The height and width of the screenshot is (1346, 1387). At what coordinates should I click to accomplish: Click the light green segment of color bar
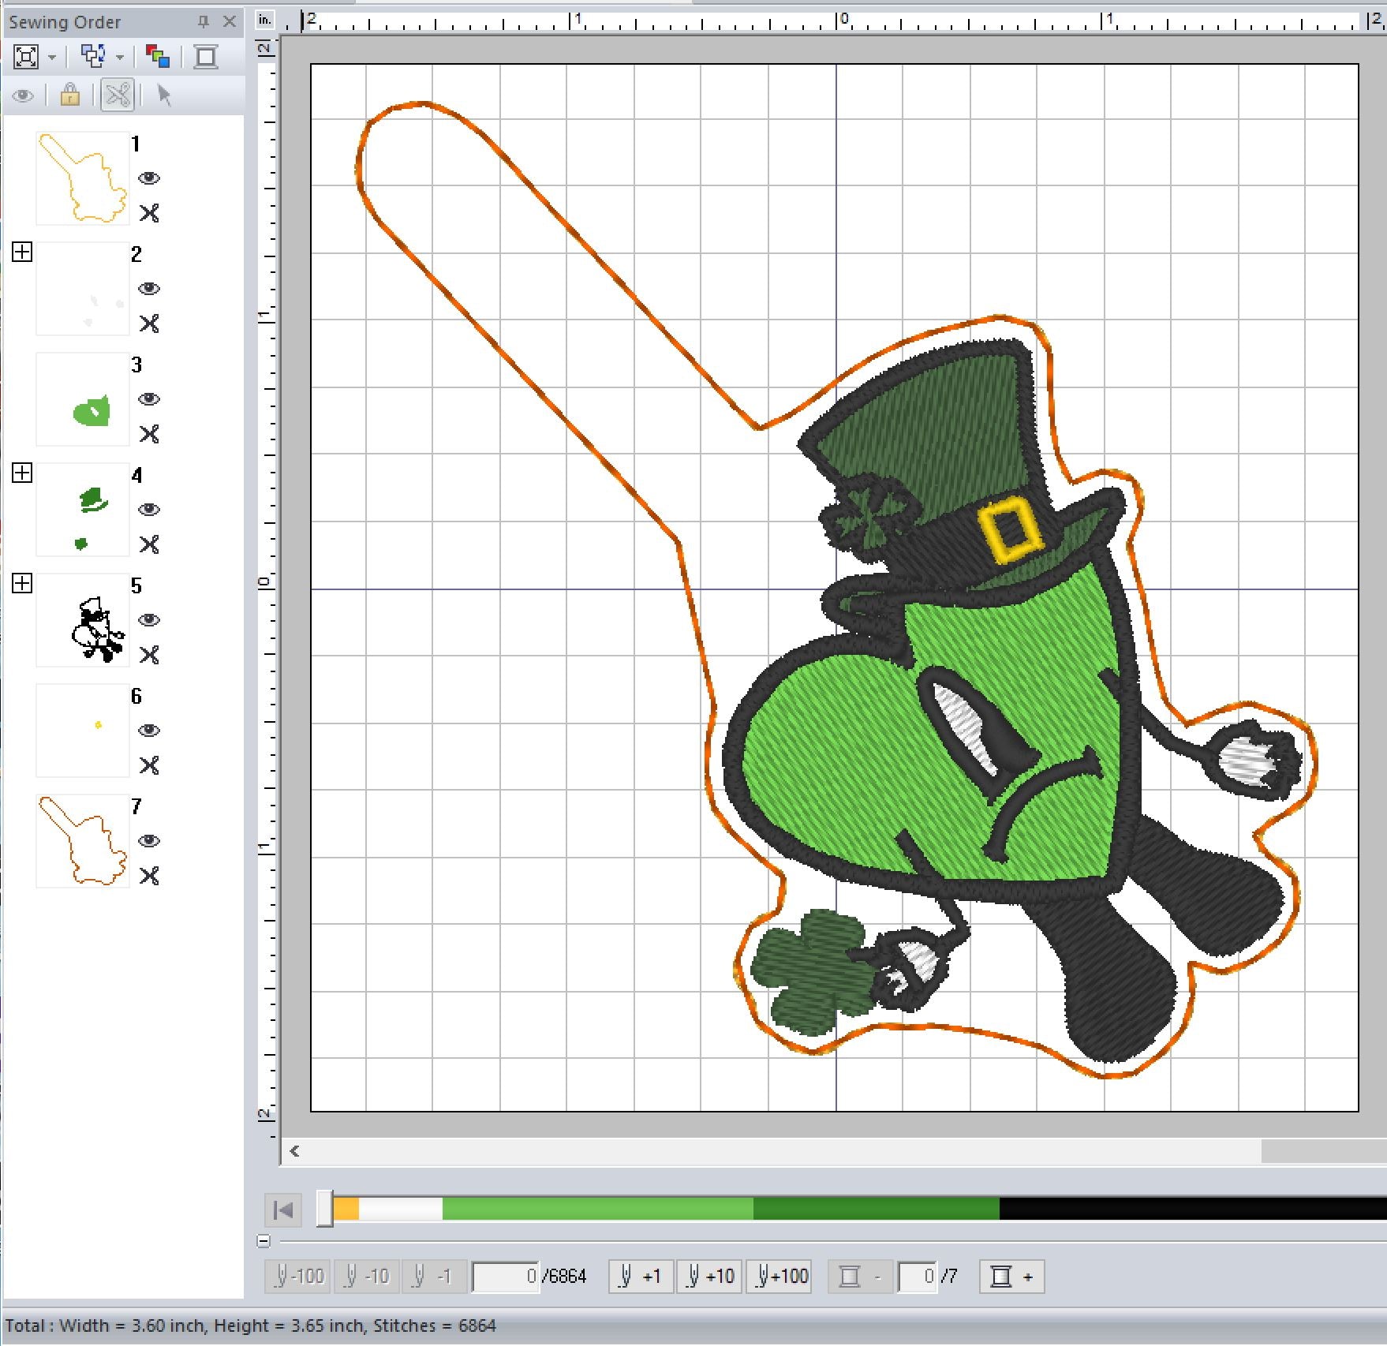coord(596,1209)
